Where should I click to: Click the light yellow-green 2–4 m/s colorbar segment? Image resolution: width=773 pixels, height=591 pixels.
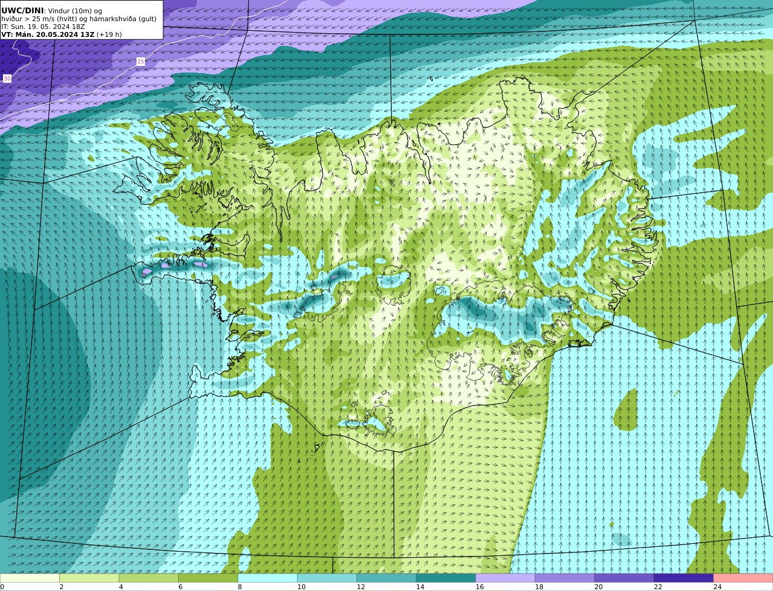(x=89, y=578)
